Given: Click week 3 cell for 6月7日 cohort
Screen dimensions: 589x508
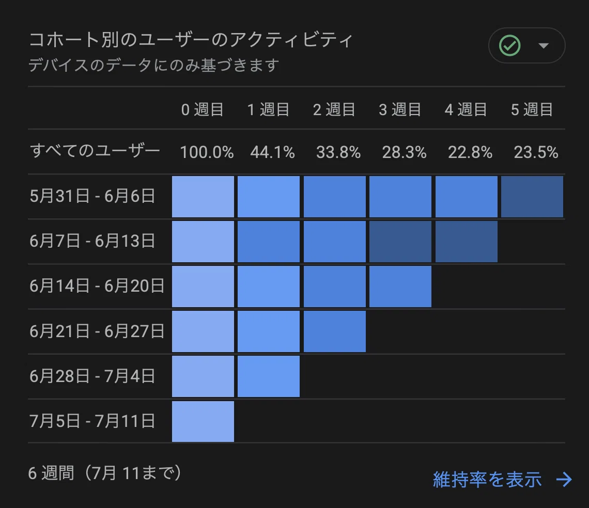Looking at the screenshot, I should tap(400, 242).
